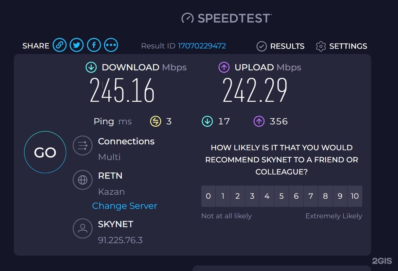
Task: Select rating 5 on recommendation scale
Action: click(x=281, y=196)
